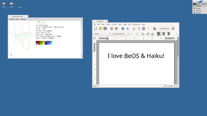Image resolution: width=207 pixels, height=116 pixels.
Task: Select the Format Painter brush icon
Action: pos(148,28)
